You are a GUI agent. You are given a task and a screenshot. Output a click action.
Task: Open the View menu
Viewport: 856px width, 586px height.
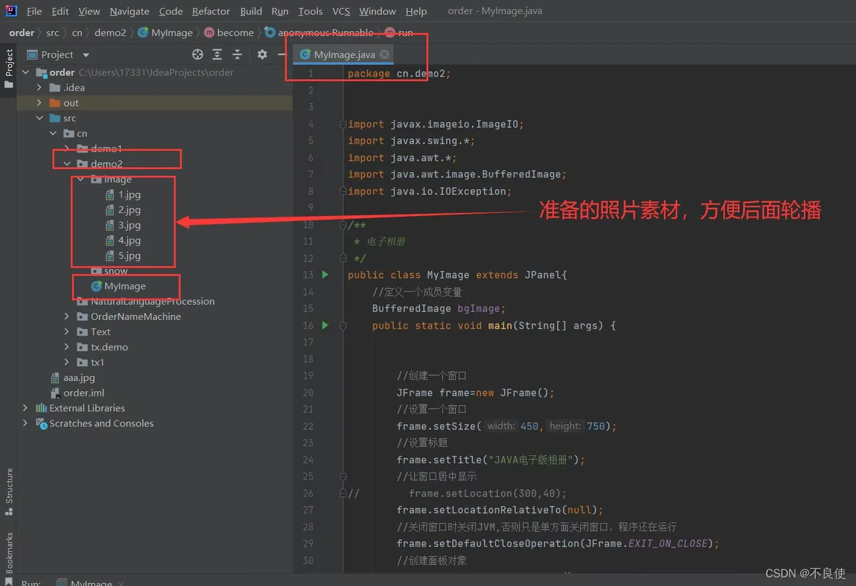tap(89, 11)
